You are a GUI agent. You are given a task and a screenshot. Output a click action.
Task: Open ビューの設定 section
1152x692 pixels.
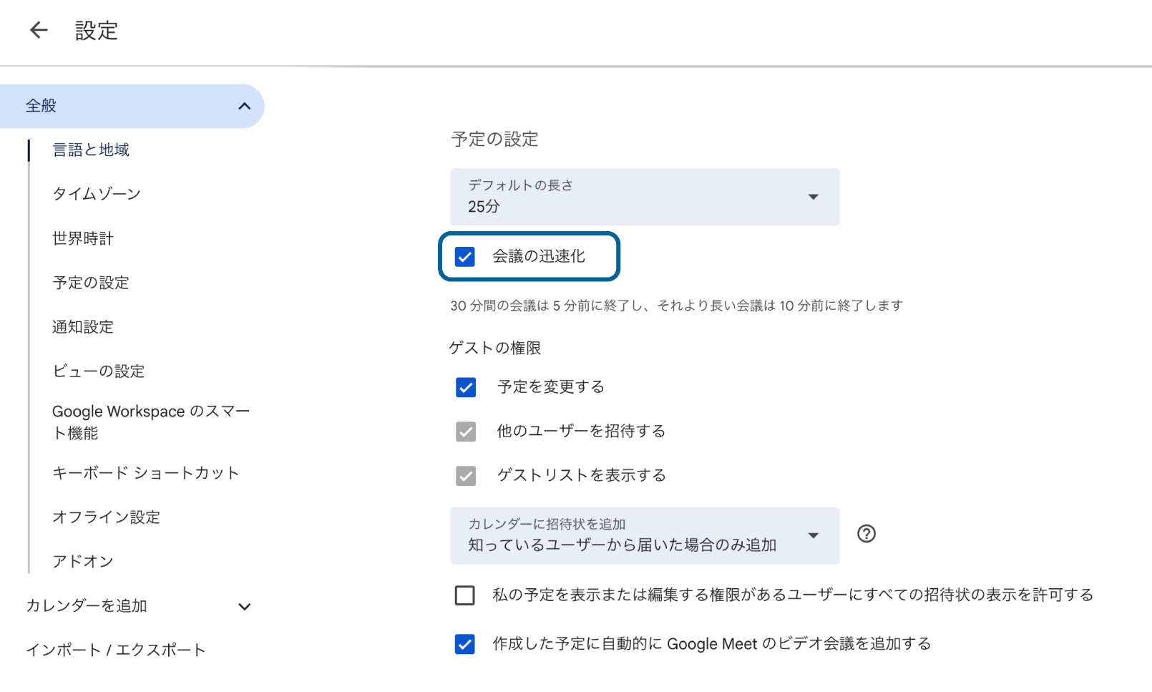(x=99, y=371)
